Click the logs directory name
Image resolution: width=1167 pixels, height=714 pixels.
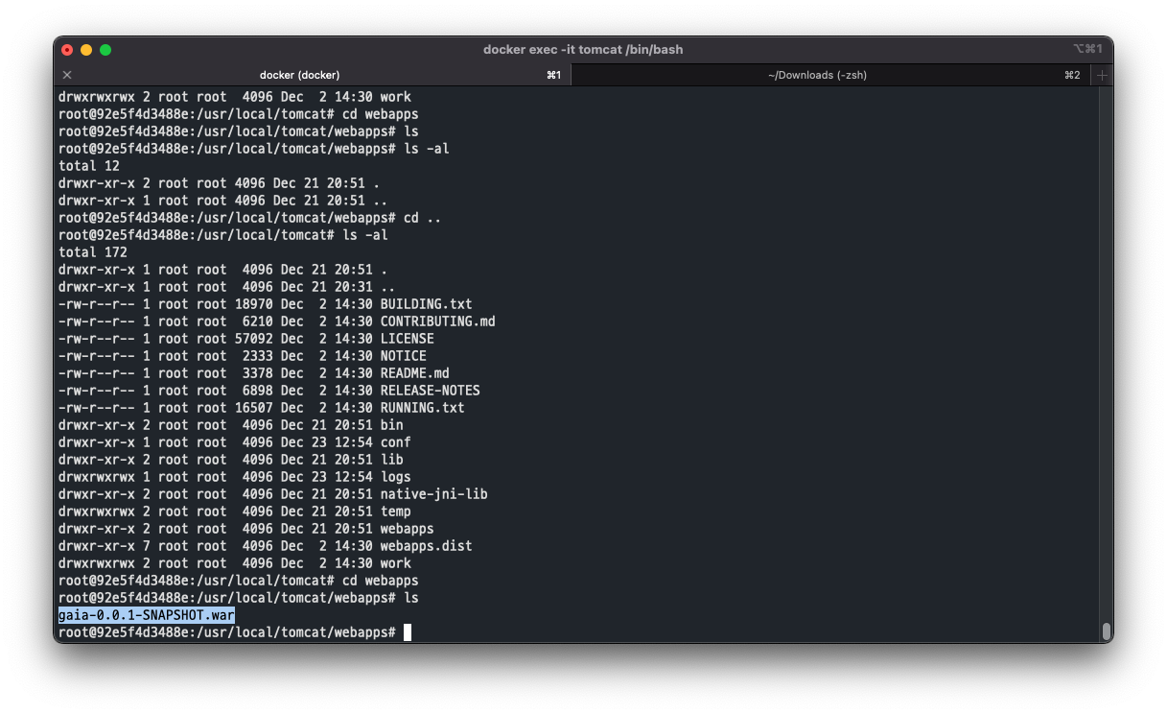[x=395, y=477]
